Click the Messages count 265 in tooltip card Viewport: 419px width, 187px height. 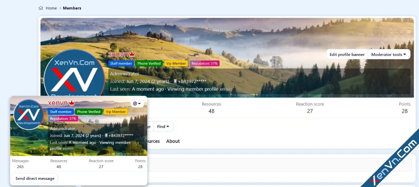pyautogui.click(x=20, y=167)
